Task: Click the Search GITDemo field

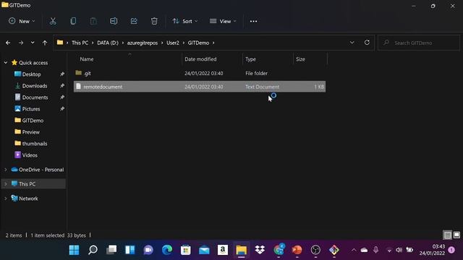Action: [419, 43]
